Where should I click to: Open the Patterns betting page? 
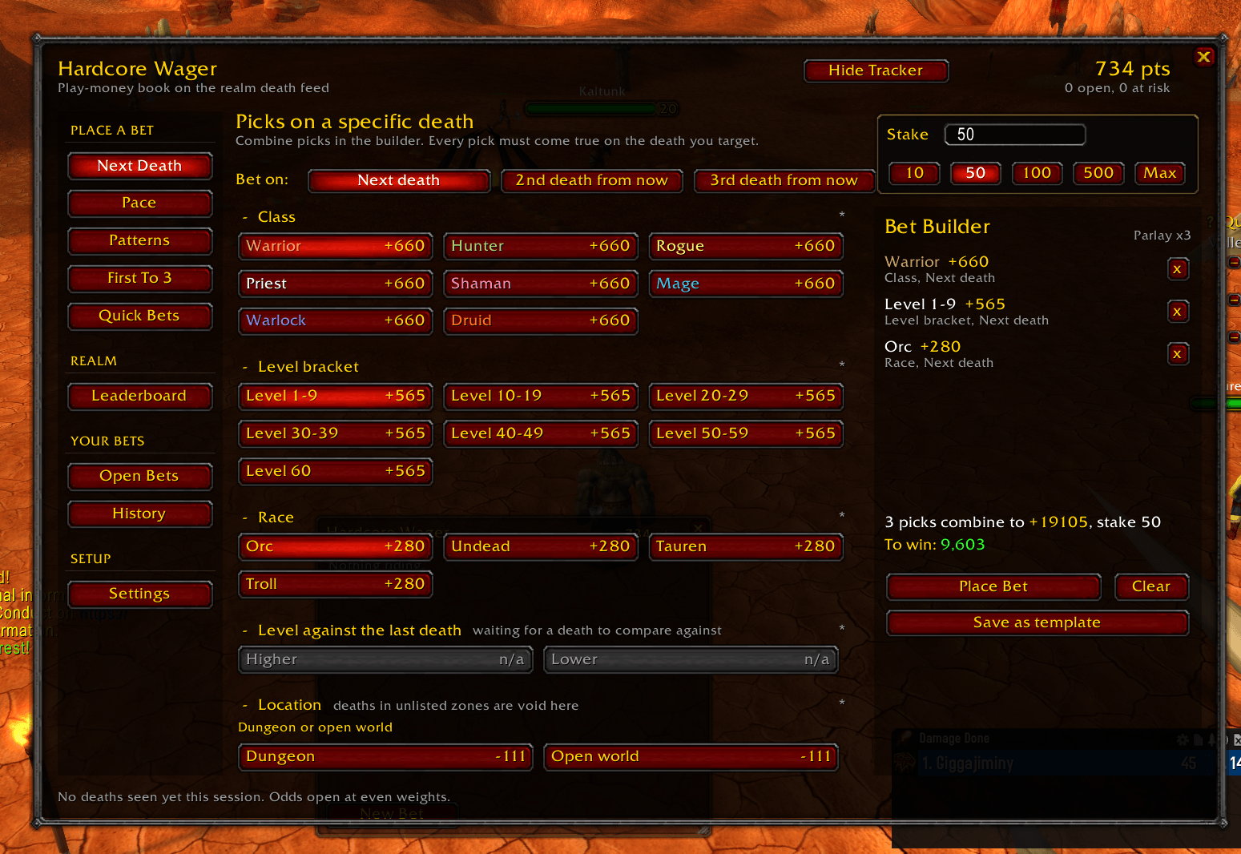(140, 241)
